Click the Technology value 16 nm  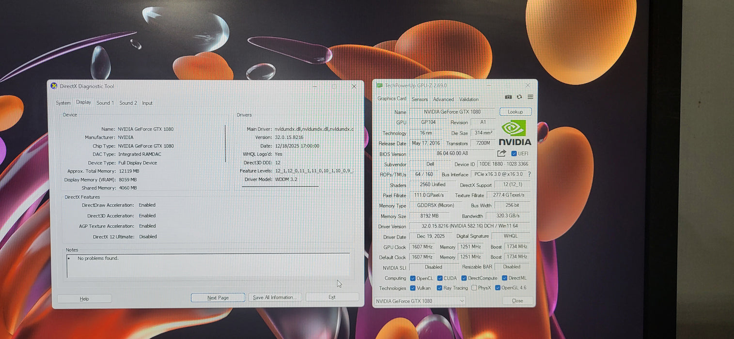pyautogui.click(x=426, y=133)
